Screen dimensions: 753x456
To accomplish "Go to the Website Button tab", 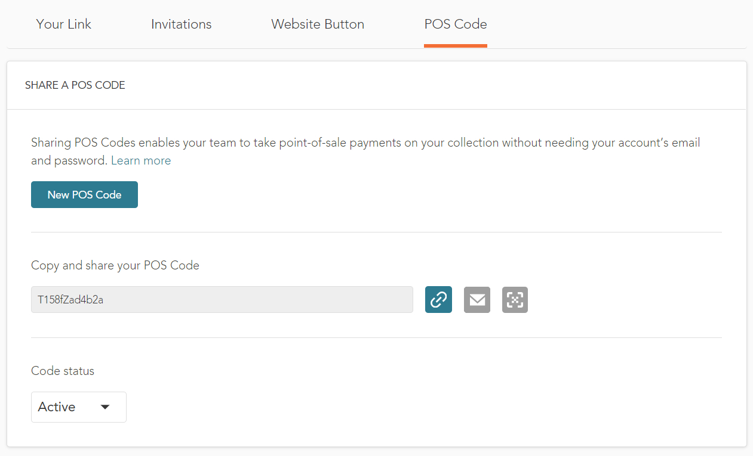I will tap(318, 24).
